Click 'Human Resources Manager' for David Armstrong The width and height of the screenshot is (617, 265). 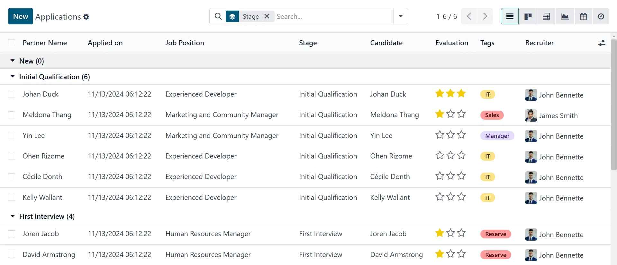click(208, 255)
